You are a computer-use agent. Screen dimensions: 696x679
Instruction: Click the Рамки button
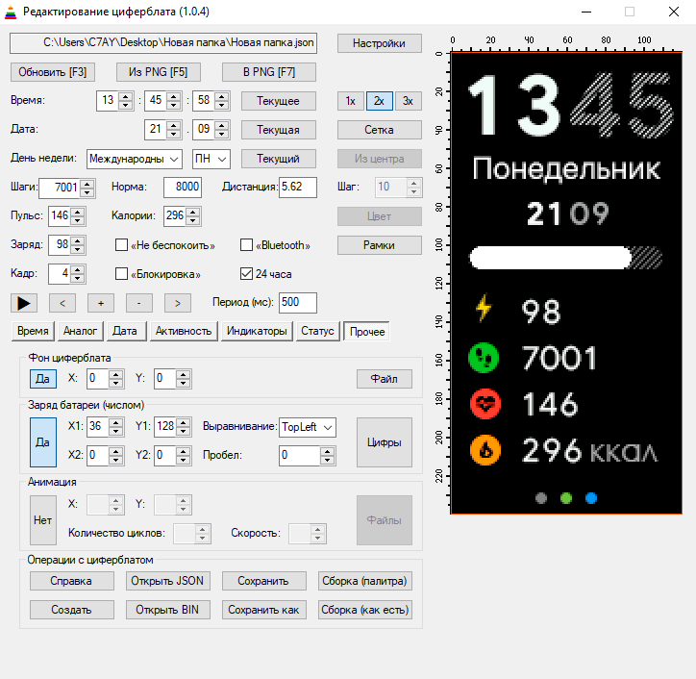tap(379, 245)
